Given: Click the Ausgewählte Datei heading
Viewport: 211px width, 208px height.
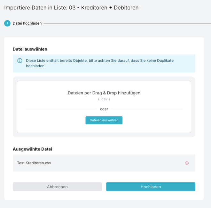Looking at the screenshot, I should click(32, 149).
